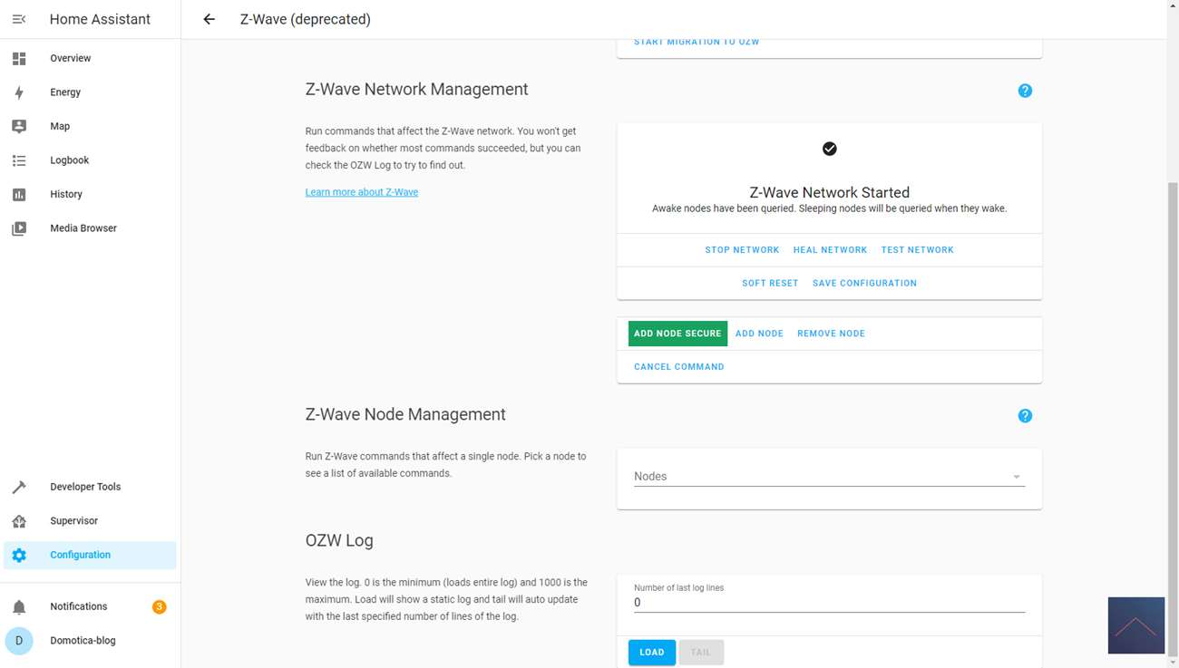Open help icon for Z-Wave Network Management
This screenshot has height=668, width=1179.
click(x=1025, y=91)
